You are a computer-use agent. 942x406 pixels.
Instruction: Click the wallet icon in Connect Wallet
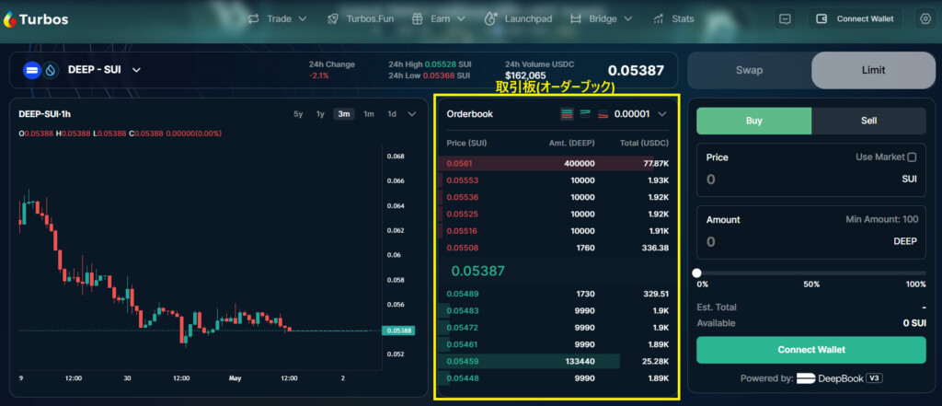tap(821, 18)
